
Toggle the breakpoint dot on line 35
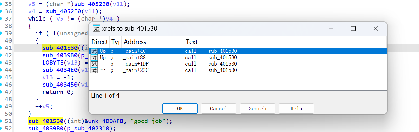2,4
